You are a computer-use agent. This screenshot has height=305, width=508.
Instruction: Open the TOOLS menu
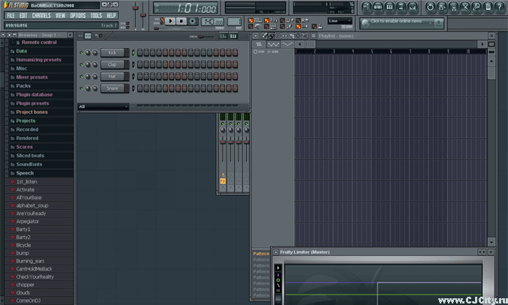click(96, 16)
